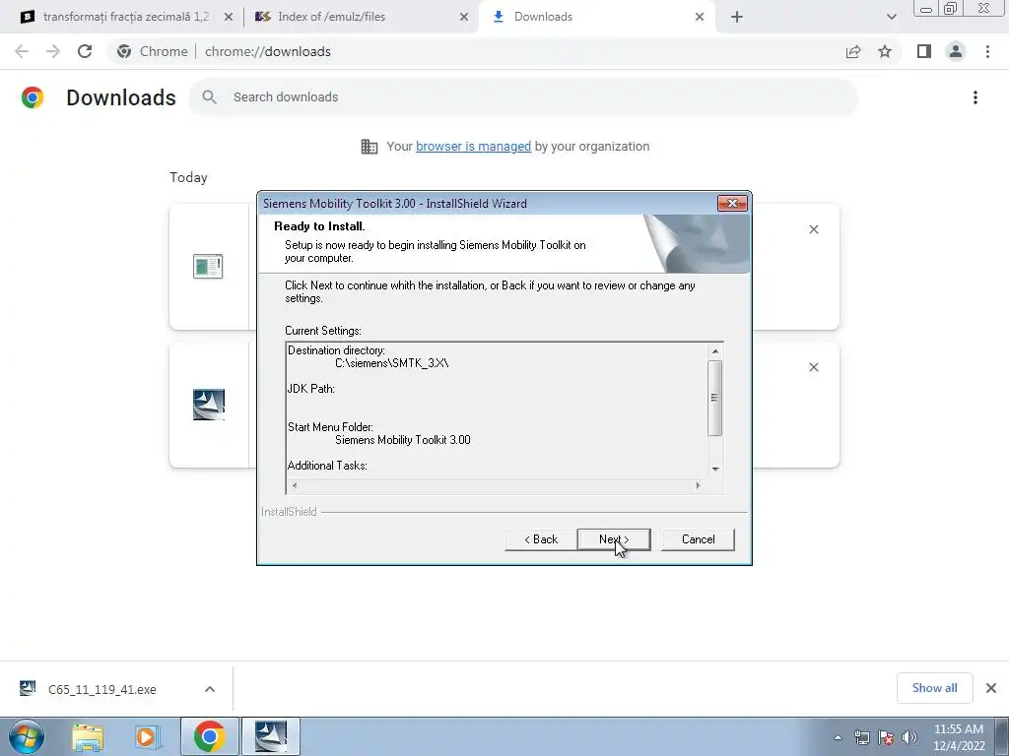Cancel the Siemens Mobility Toolkit installation
The height and width of the screenshot is (756, 1009).
point(698,539)
